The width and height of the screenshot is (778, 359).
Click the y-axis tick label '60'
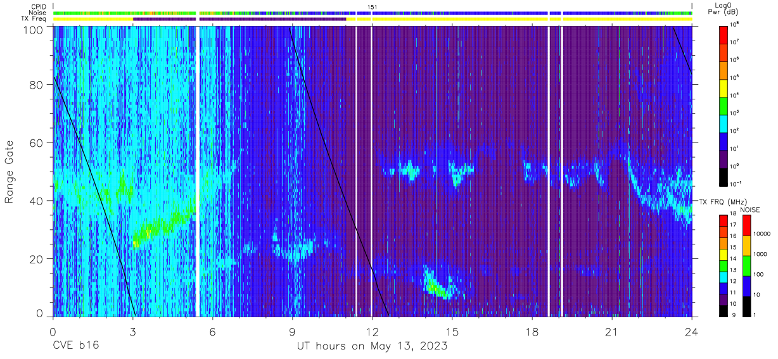pos(37,143)
